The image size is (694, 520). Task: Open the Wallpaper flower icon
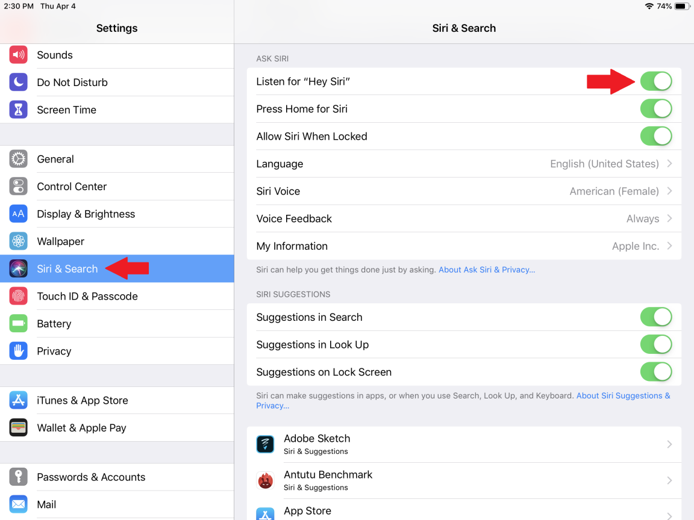coord(19,241)
